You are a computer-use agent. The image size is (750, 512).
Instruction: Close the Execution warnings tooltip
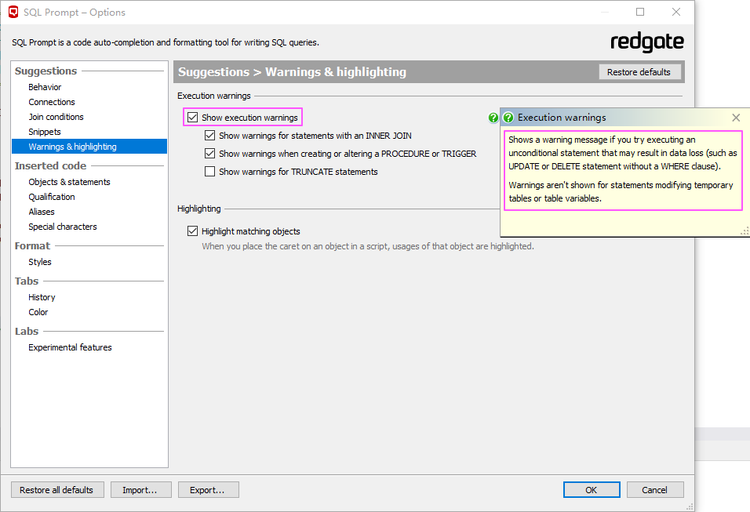pos(736,118)
